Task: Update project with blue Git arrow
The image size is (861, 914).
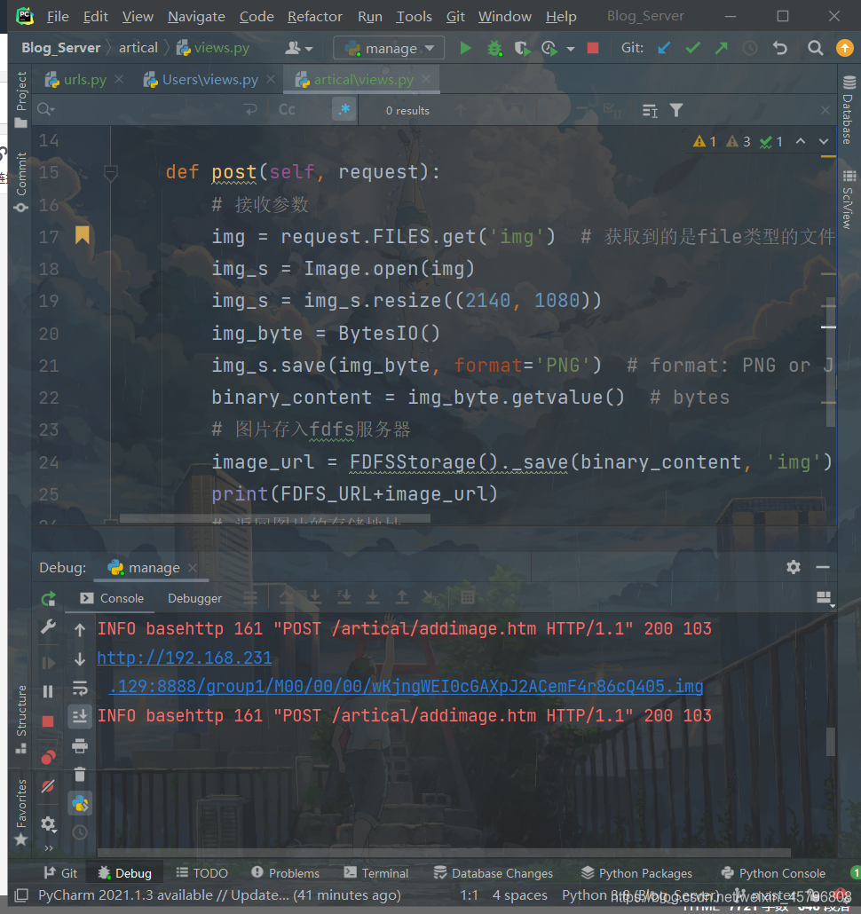Action: [663, 48]
